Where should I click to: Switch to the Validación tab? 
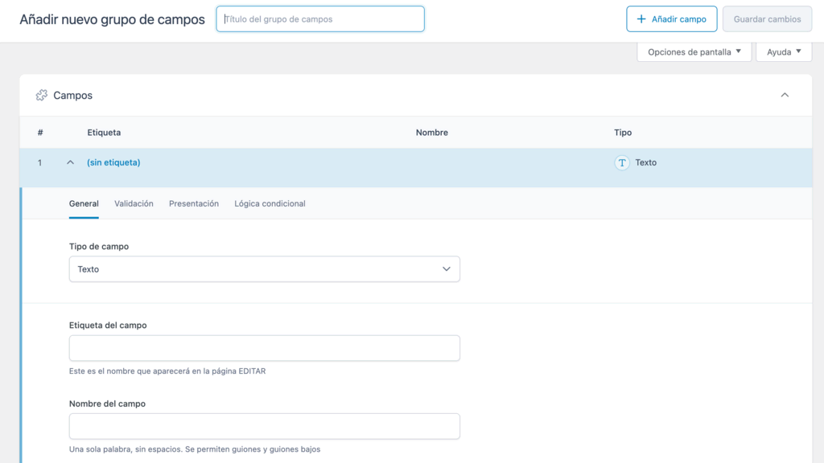click(134, 204)
